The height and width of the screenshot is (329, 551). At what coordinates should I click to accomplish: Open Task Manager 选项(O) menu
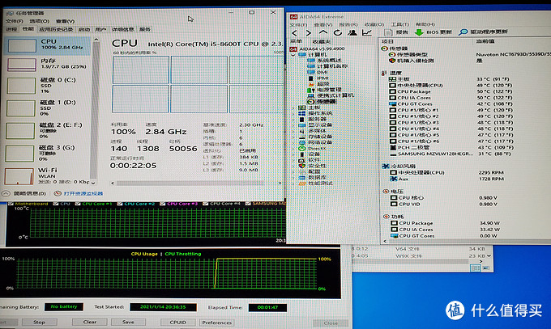pyautogui.click(x=40, y=21)
